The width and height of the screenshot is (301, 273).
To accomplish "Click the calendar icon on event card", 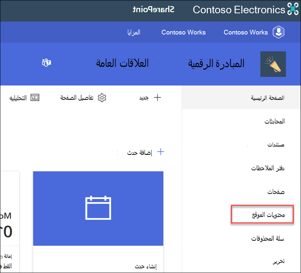I will [x=98, y=208].
